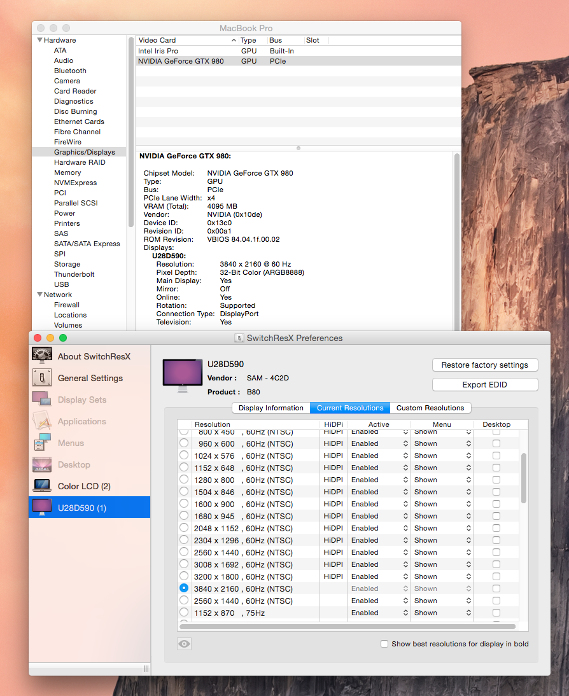Select the 3200 x 1800 resolution radio button
Viewport: 569px width, 696px height.
(x=184, y=576)
